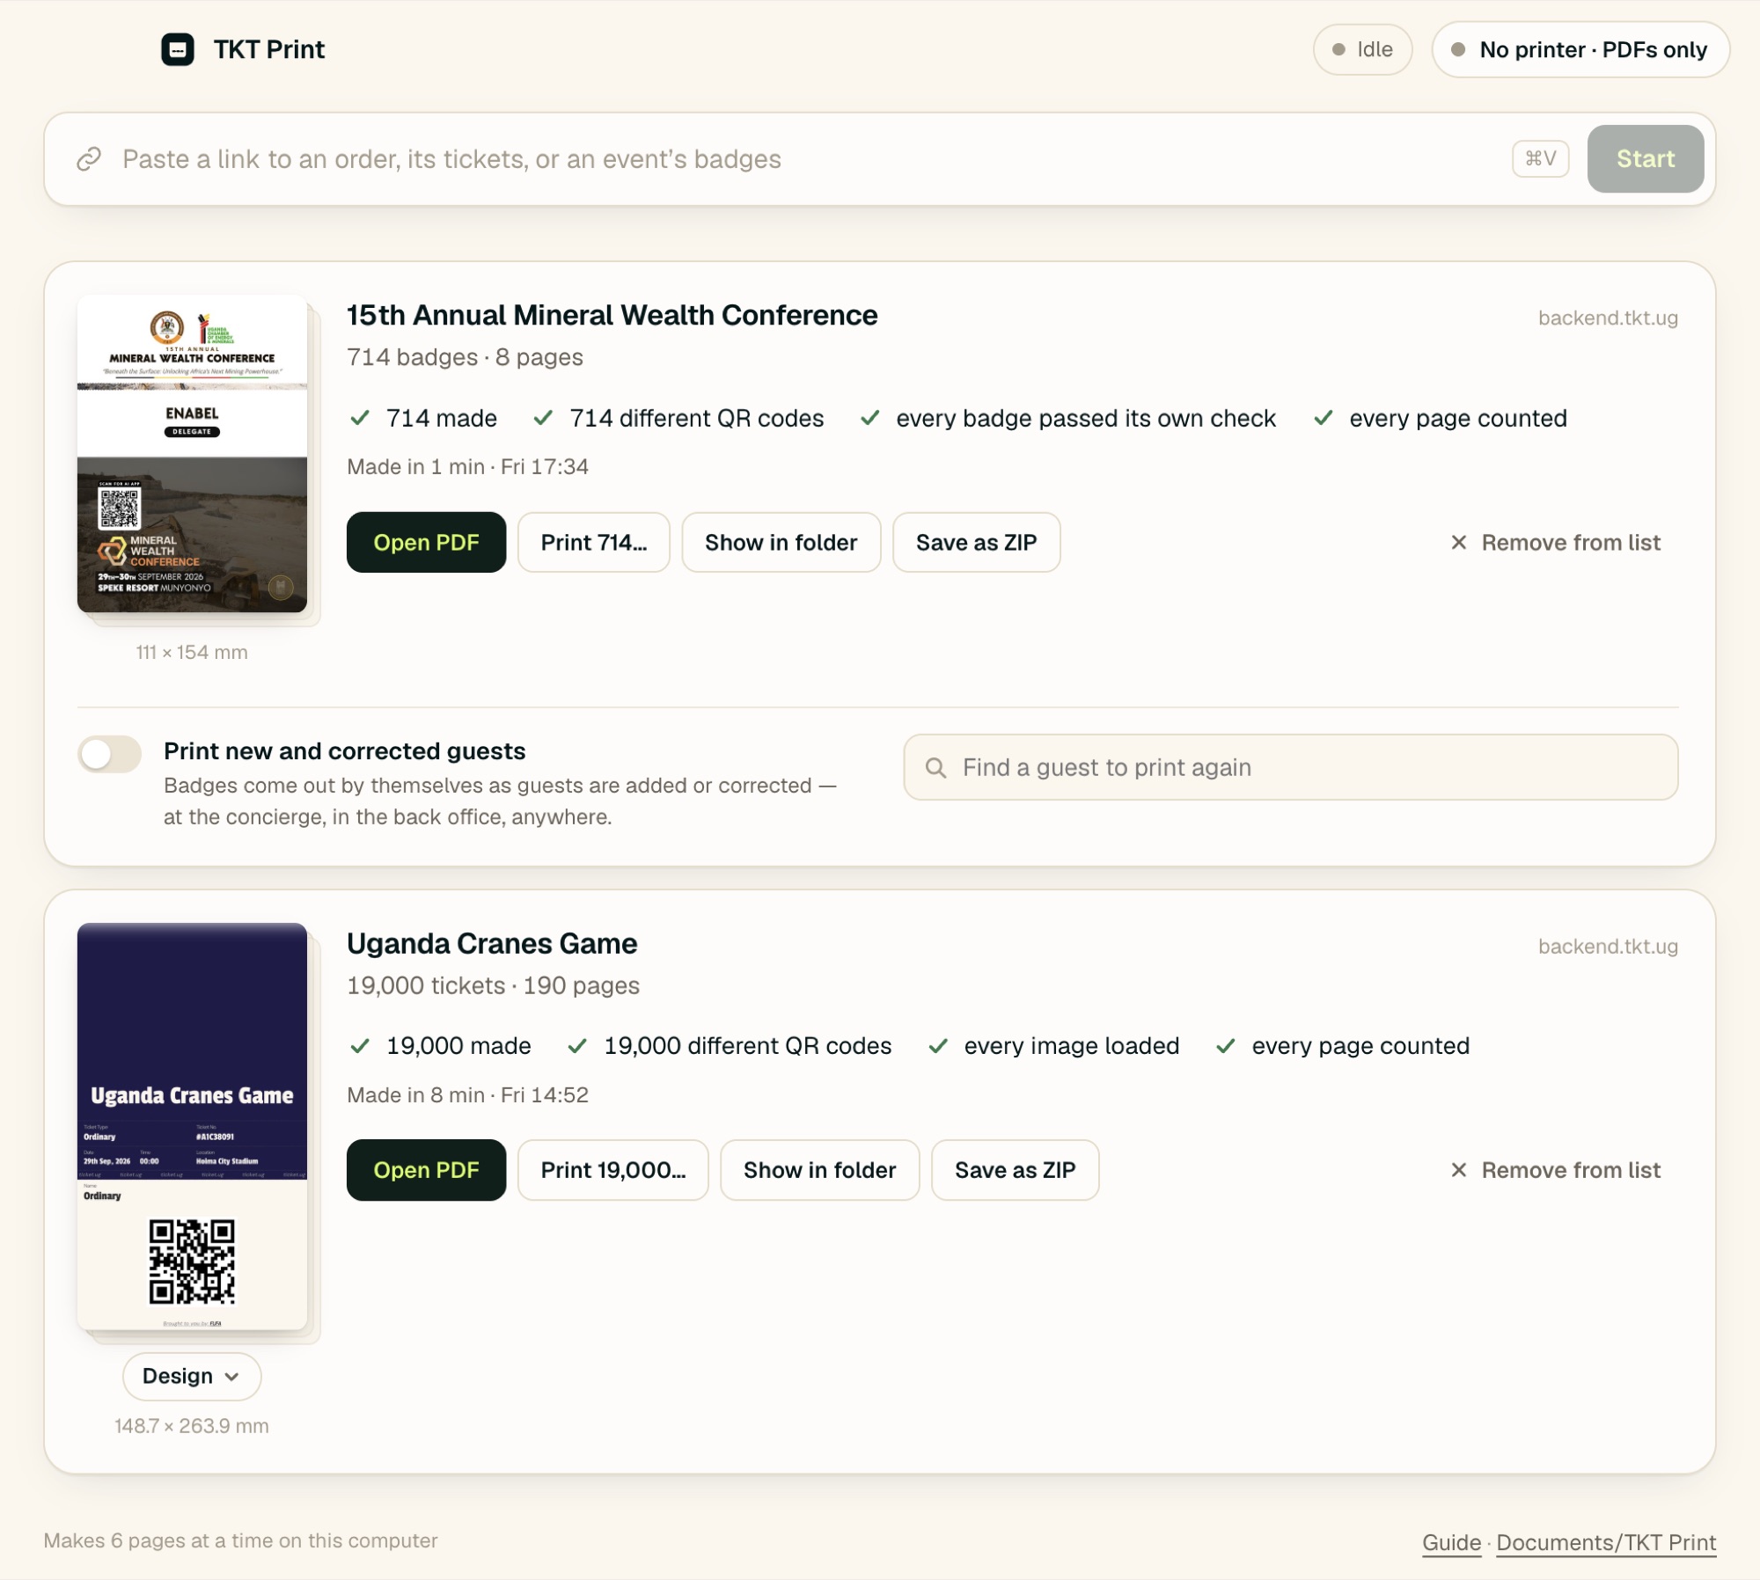Click the link icon in paste field
The width and height of the screenshot is (1760, 1580).
[89, 159]
